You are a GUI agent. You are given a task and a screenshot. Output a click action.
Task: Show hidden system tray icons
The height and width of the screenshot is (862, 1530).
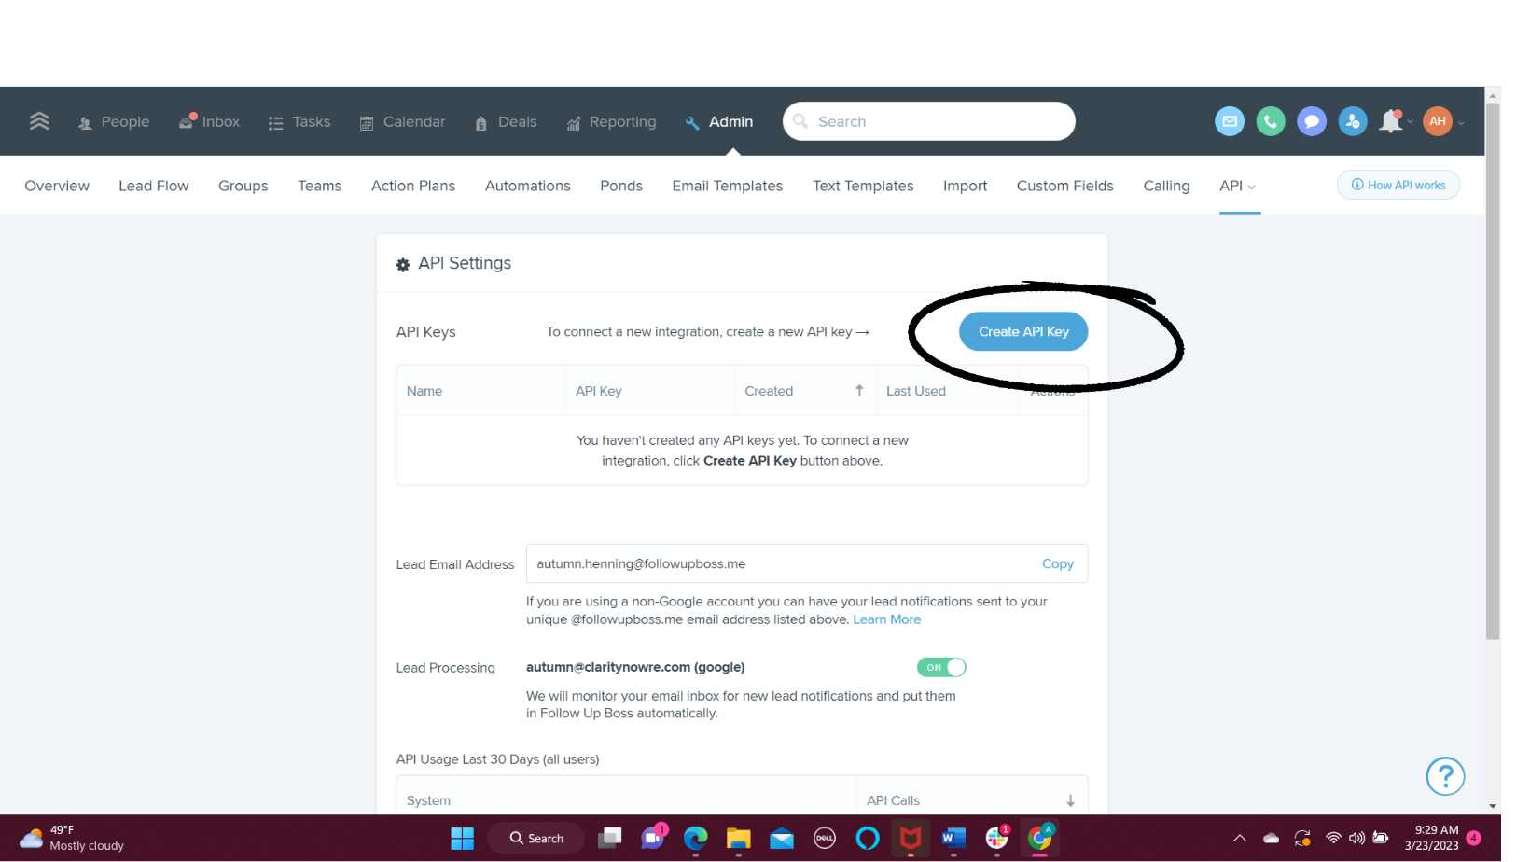point(1240,839)
